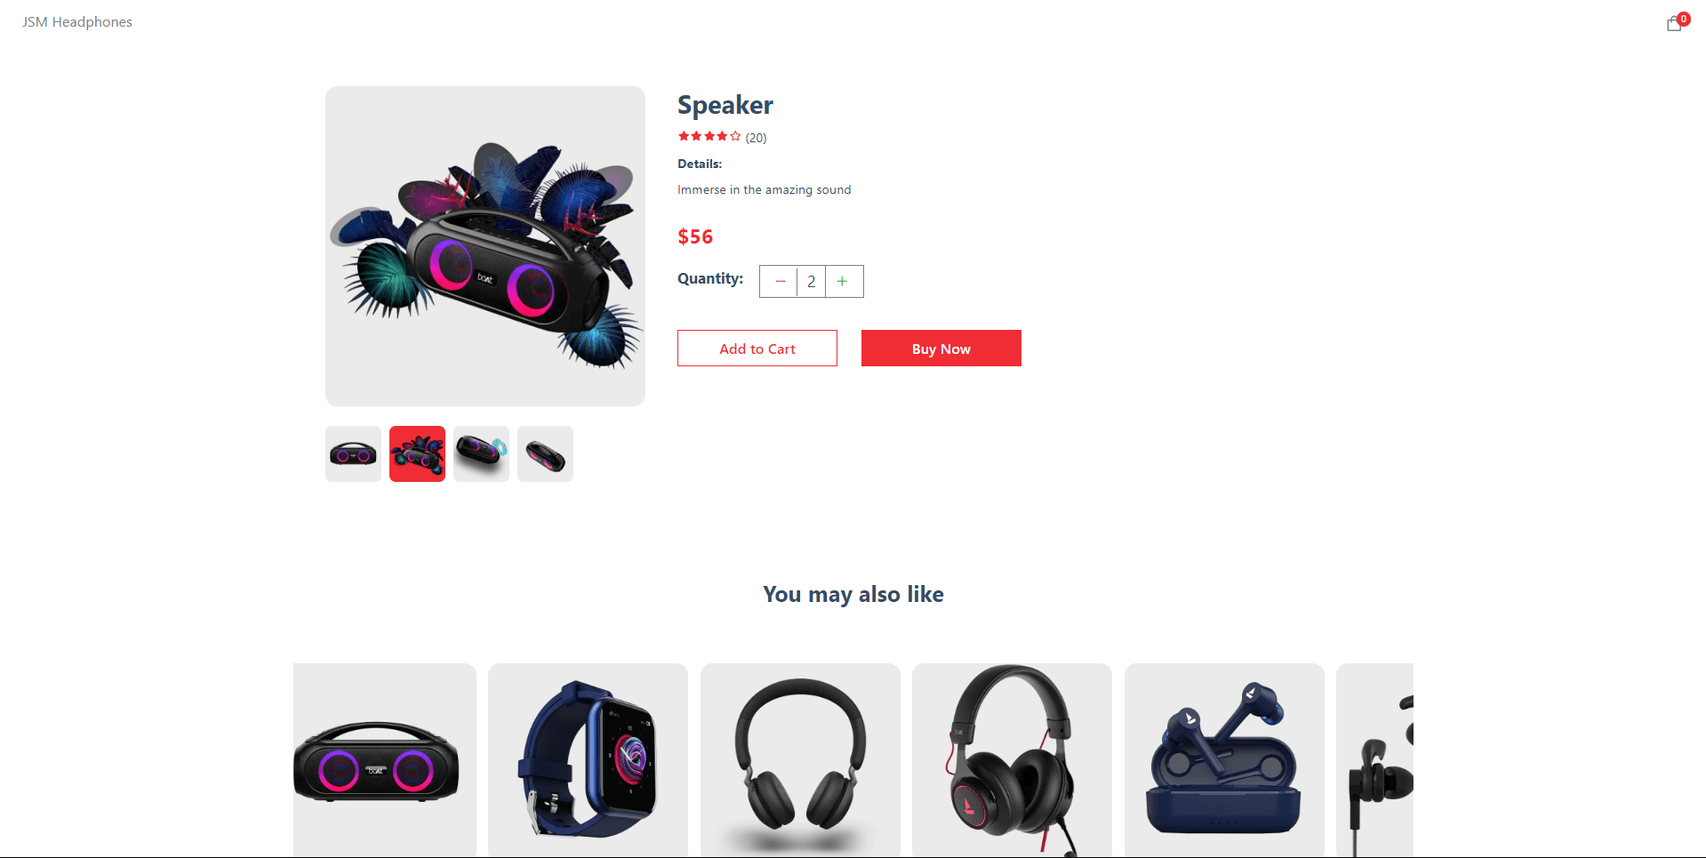Open the red-accent gaming headset card

[x=1012, y=760]
